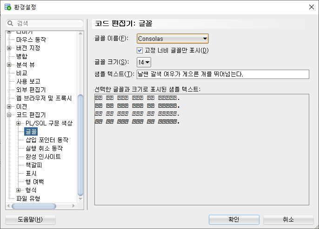Select 웹 브라우저 및 프록시 item
The height and width of the screenshot is (229, 319).
coord(44,98)
